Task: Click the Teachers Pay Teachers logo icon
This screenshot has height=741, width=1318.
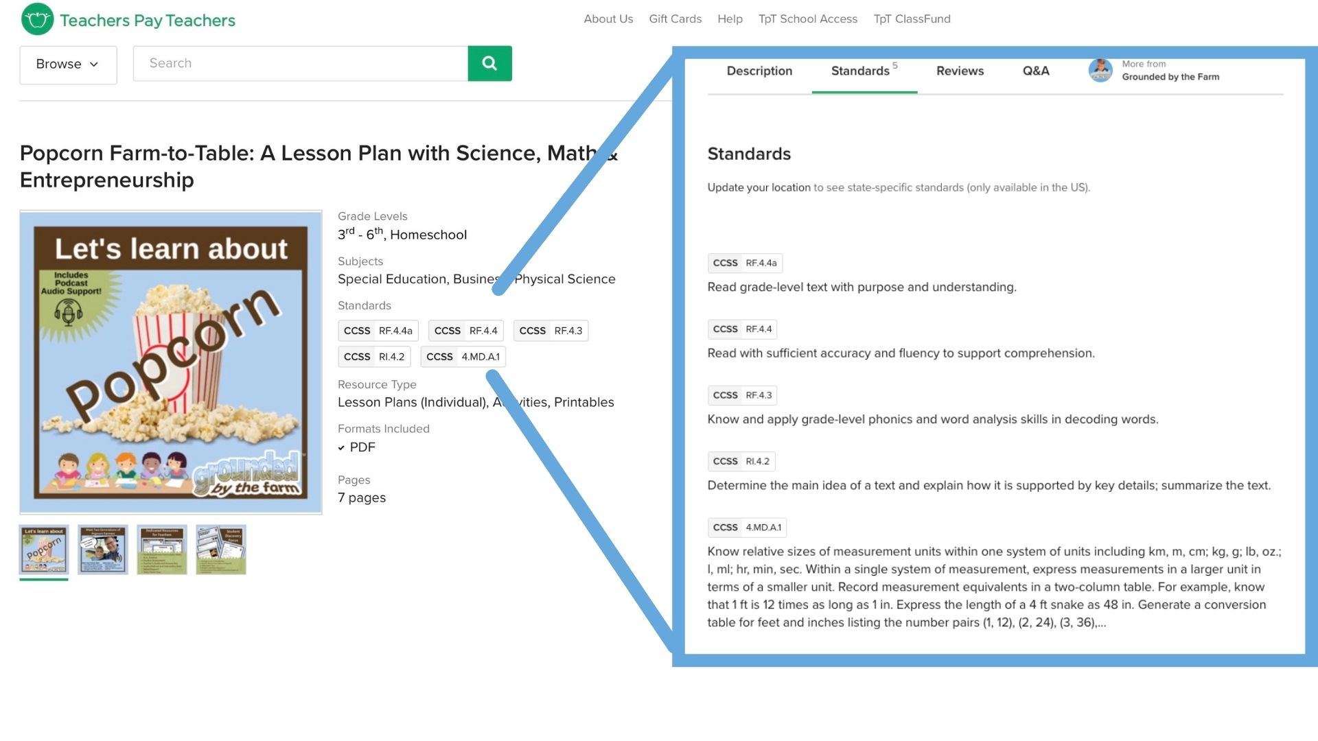Action: pos(37,19)
